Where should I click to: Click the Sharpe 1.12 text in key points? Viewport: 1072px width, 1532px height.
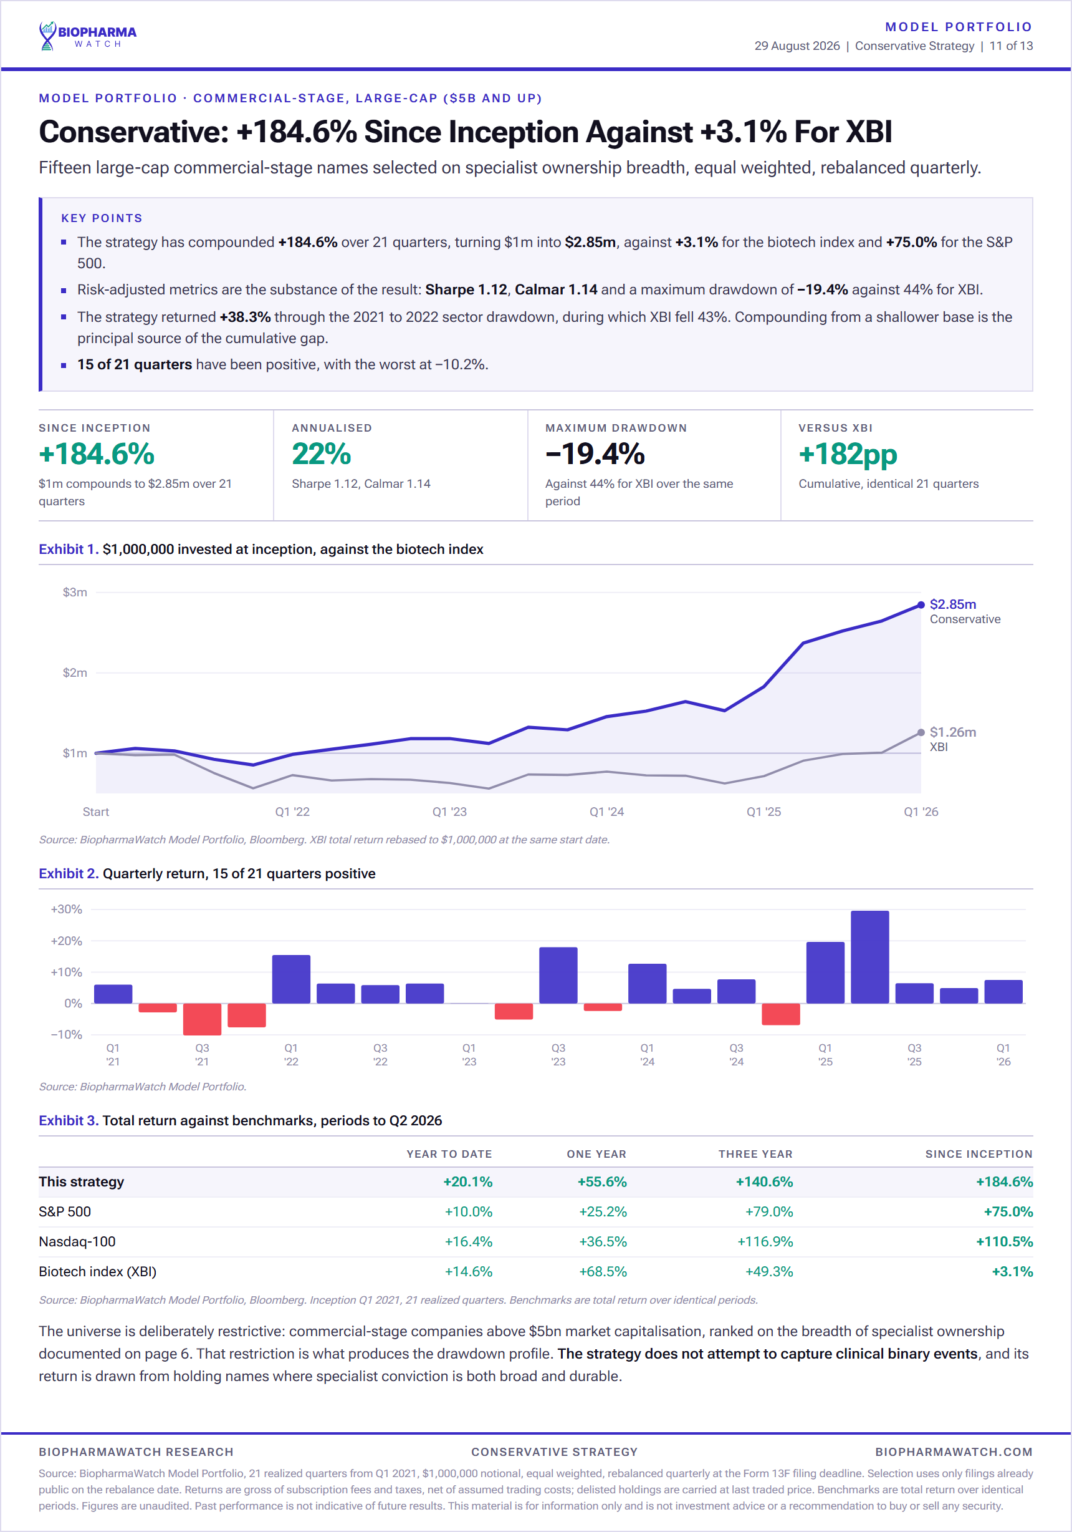point(466,289)
